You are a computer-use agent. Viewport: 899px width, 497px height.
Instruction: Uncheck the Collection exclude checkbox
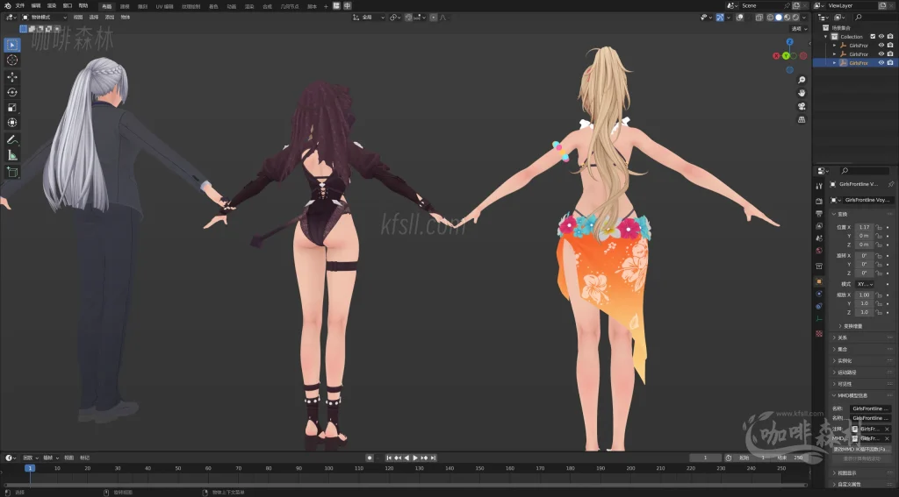[873, 37]
